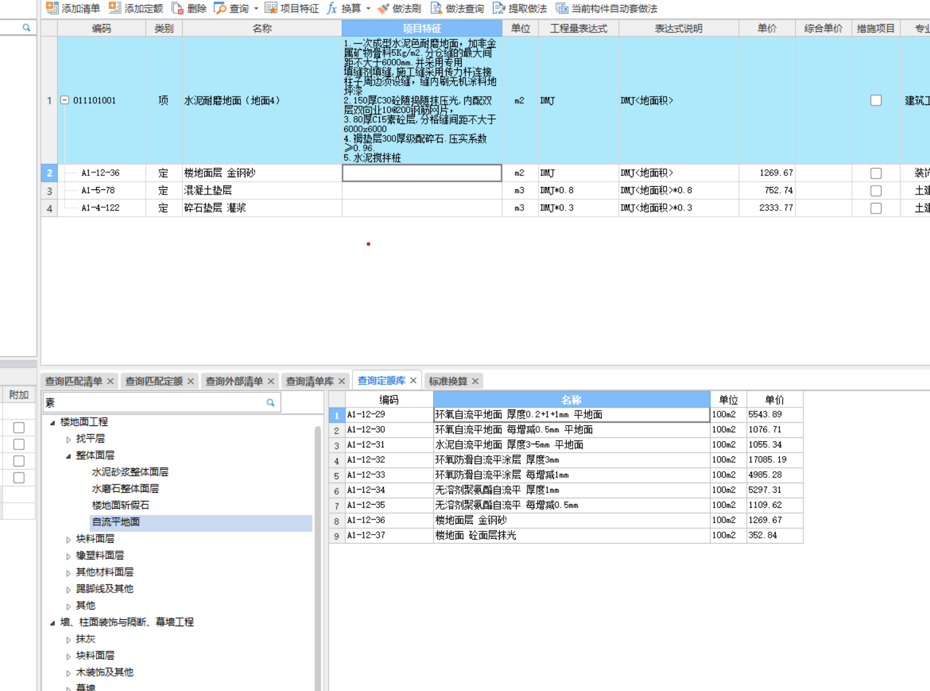This screenshot has width=930, height=691.
Task: Switch to 查询匹配定额 tab
Action: [153, 381]
